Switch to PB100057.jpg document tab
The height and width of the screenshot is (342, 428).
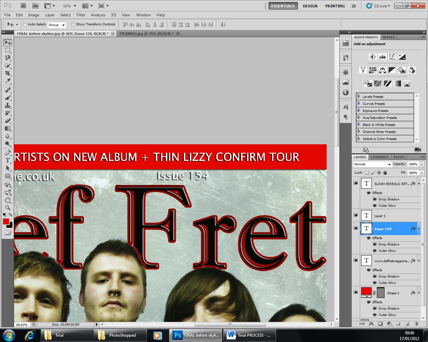click(146, 34)
